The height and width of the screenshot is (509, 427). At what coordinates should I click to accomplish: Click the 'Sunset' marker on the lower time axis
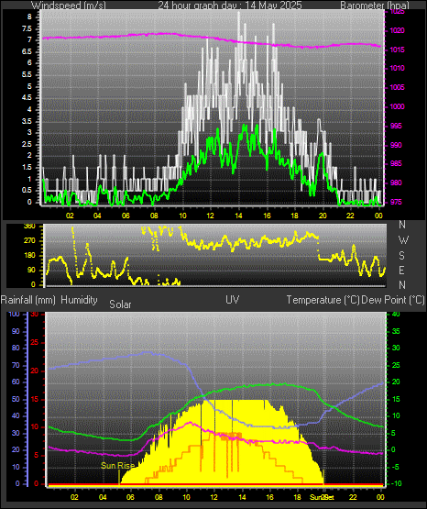(x=322, y=497)
